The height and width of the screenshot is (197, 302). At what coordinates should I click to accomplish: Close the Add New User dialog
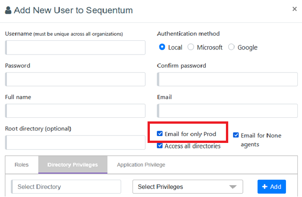(295, 9)
